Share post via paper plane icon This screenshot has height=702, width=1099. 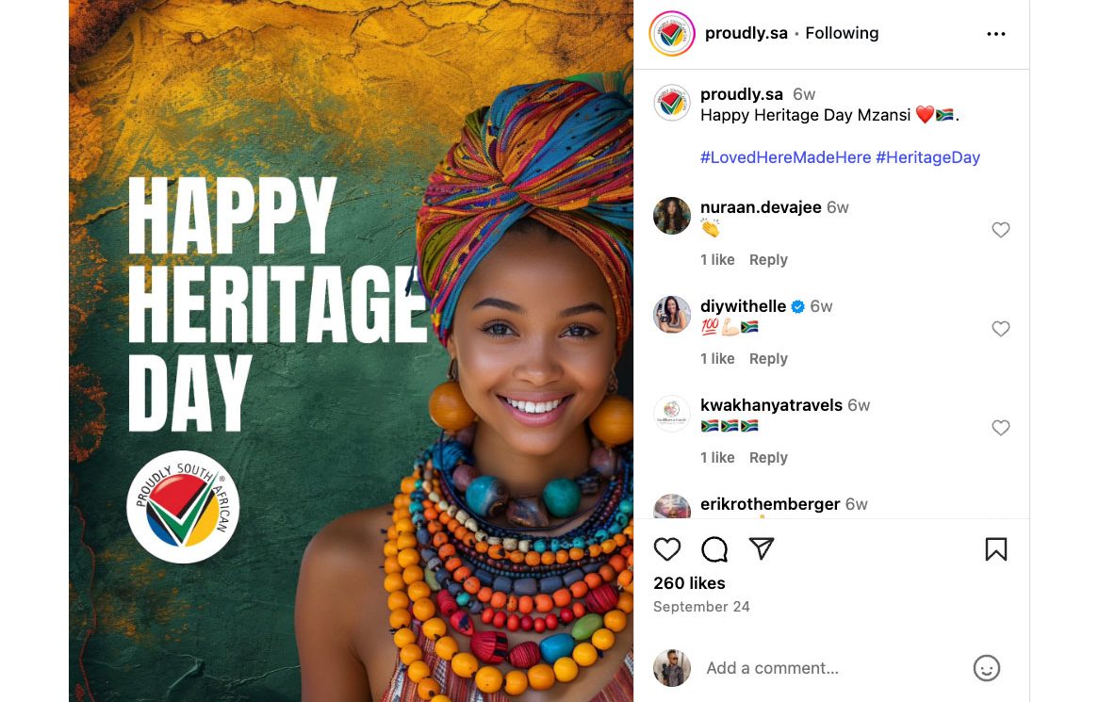click(762, 548)
